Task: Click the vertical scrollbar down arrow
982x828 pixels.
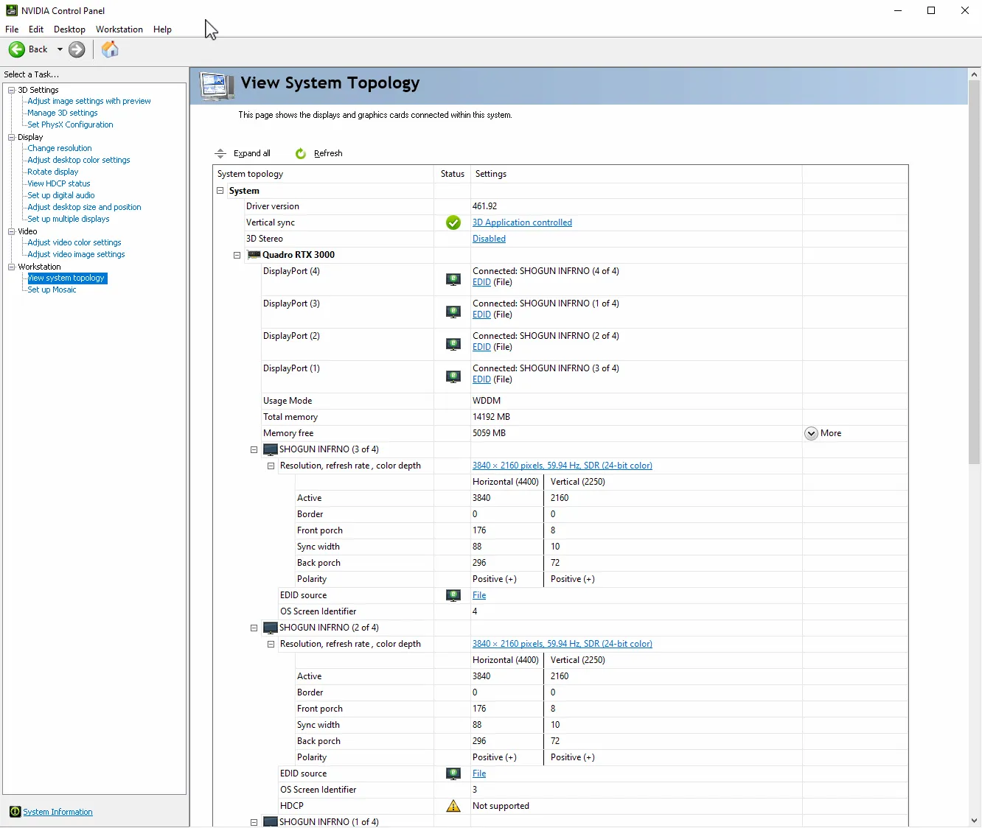Action: [975, 820]
